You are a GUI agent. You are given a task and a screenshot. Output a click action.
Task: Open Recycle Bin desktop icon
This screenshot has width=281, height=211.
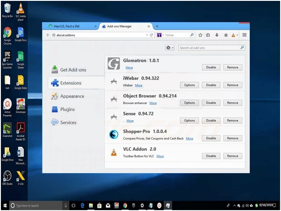click(7, 10)
